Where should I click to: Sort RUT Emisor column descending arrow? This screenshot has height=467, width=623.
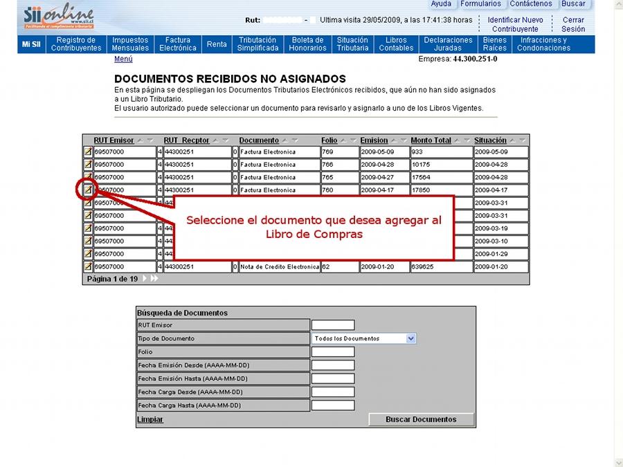coord(150,140)
